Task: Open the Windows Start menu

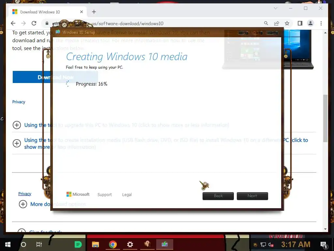Action: coord(8,244)
